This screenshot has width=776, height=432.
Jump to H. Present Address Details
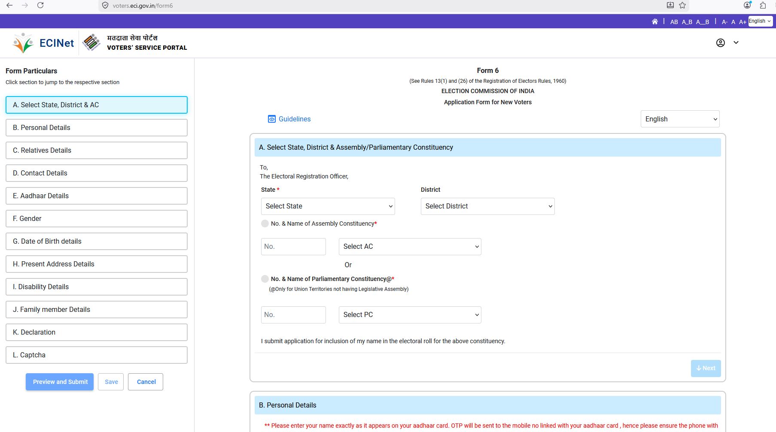[97, 264]
